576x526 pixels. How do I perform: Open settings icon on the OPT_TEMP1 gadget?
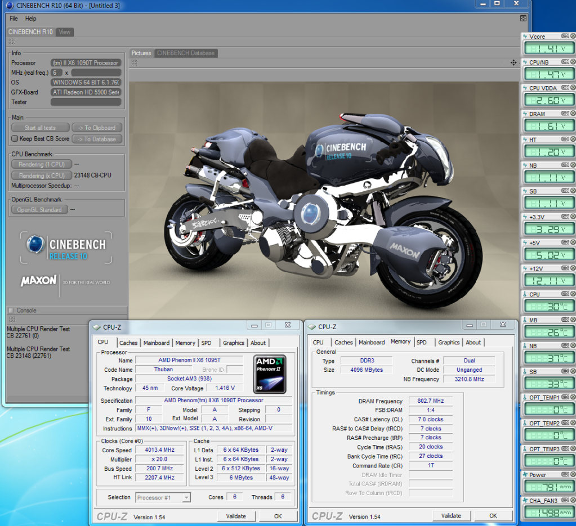coord(565,397)
